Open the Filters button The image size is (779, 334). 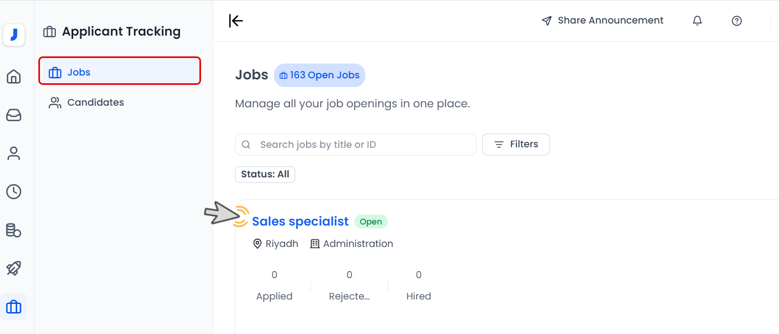point(515,145)
